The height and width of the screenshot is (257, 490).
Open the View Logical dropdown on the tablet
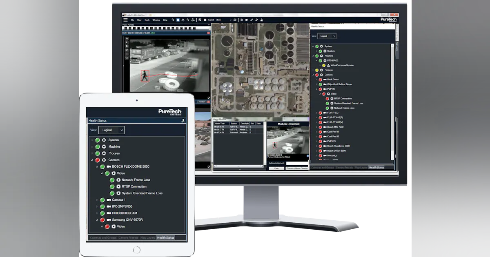point(111,130)
